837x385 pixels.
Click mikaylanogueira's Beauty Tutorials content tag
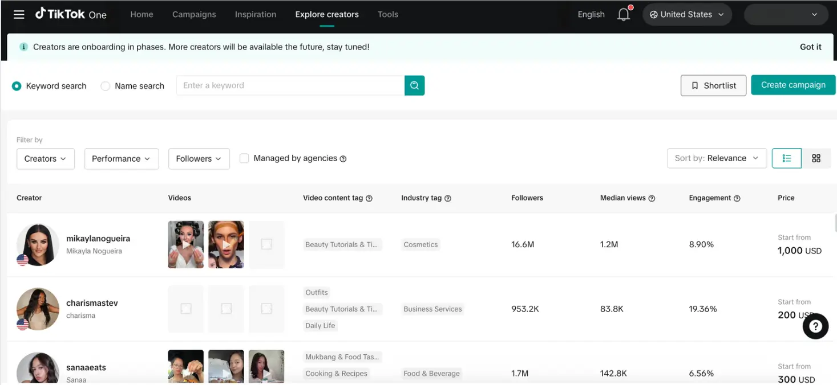tap(342, 244)
